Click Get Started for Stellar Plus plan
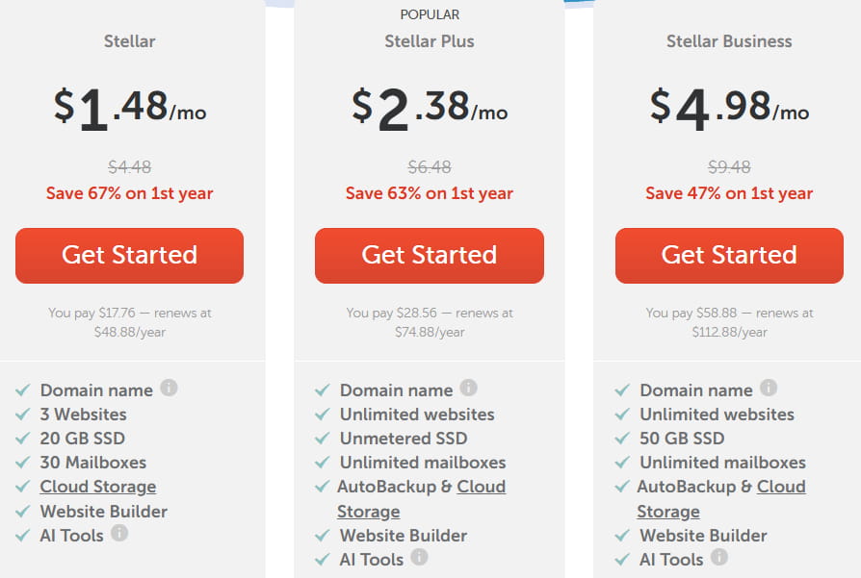Screen dimensions: 861x578 (x=429, y=255)
